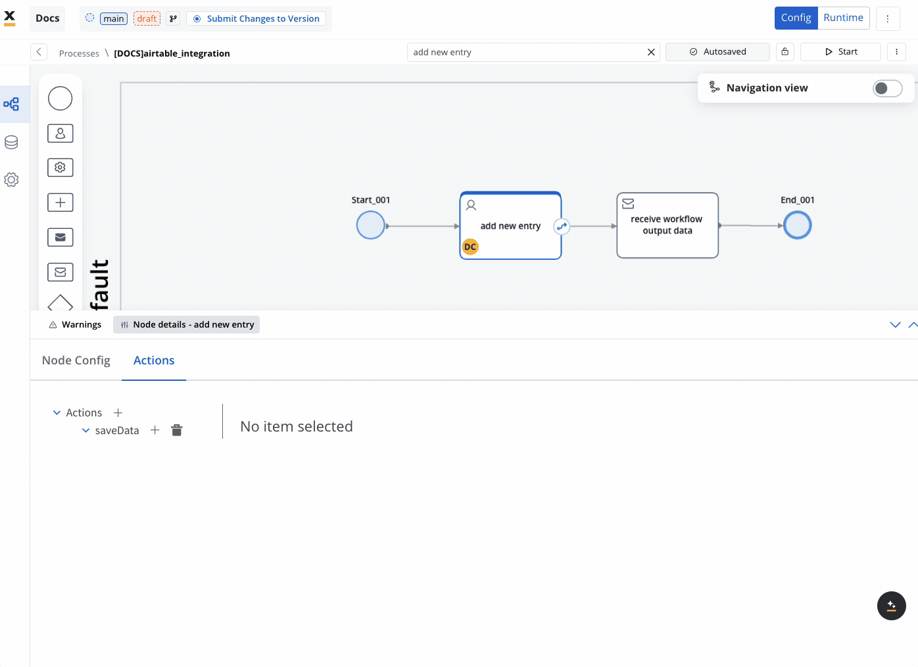Add a new action with plus next to Actions
Screen dimensions: 918x667
pyautogui.click(x=118, y=412)
